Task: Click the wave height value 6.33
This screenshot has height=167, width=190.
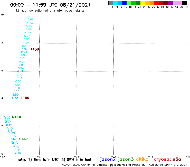Action: point(15,98)
